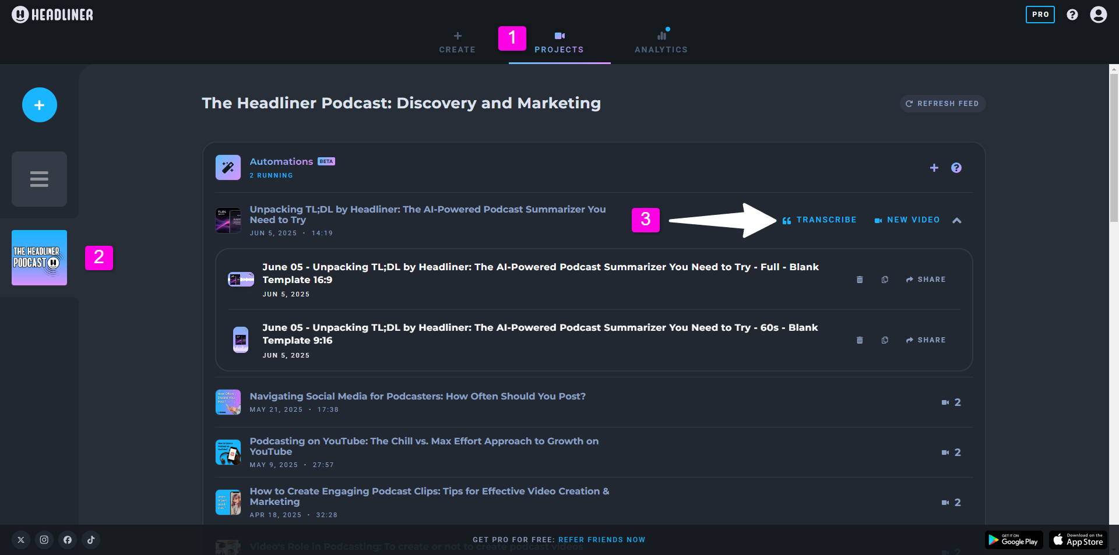The width and height of the screenshot is (1119, 555).
Task: Click the 9:16 project thumbnail icon
Action: [x=241, y=340]
